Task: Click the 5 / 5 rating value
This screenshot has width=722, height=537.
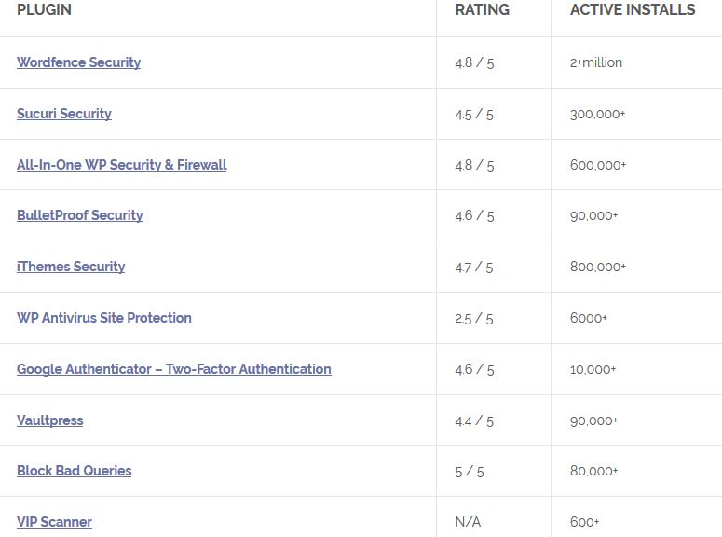Action: click(470, 472)
